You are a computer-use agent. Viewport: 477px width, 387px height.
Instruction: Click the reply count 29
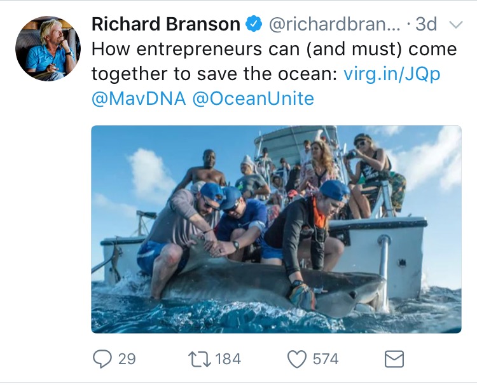point(127,359)
